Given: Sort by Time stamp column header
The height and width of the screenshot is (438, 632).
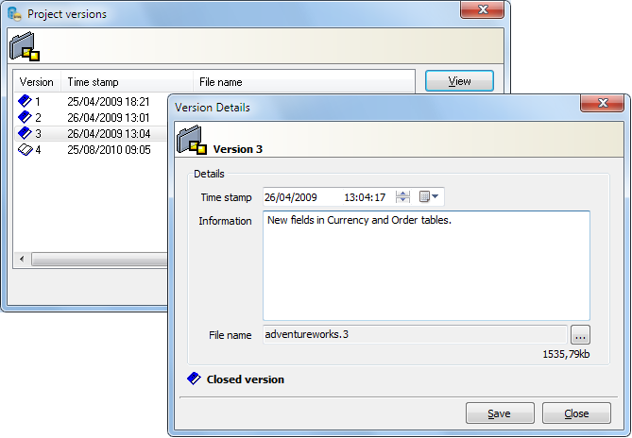Looking at the screenshot, I should click(127, 82).
